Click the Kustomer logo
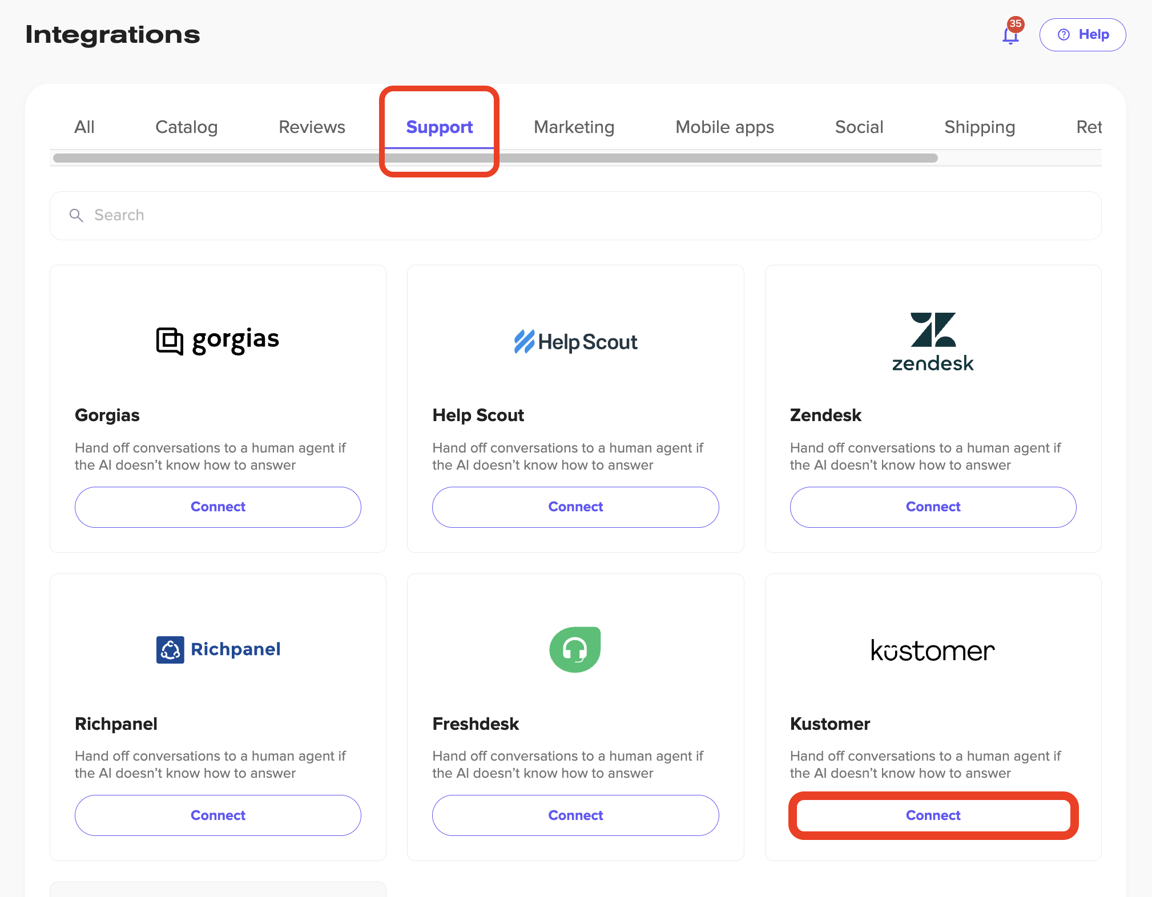The image size is (1152, 897). pyautogui.click(x=933, y=650)
